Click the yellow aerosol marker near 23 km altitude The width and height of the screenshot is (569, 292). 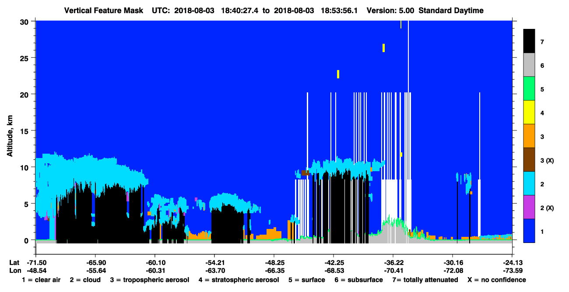338,74
